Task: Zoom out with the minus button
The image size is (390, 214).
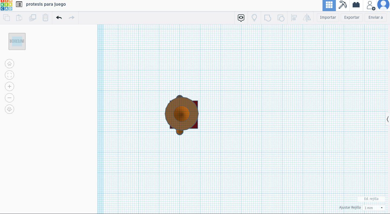Action: [9, 98]
